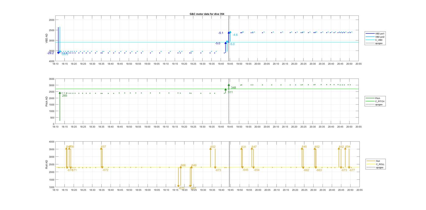Click the "500" tick on the Pitch AD axis
This screenshot has width=426, height=210.
[x=52, y=118]
